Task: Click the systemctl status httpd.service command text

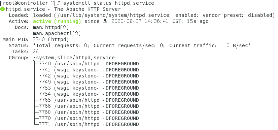Action: (x=108, y=3)
